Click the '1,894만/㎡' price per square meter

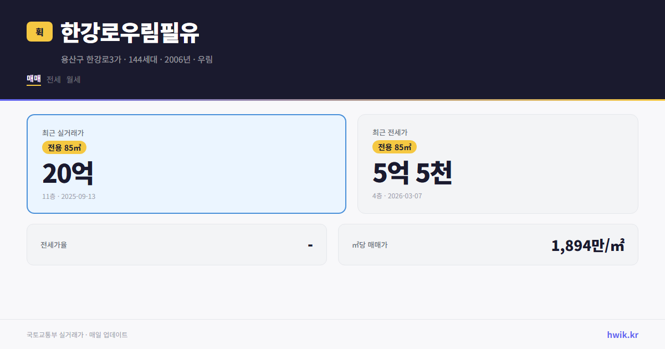click(x=589, y=244)
